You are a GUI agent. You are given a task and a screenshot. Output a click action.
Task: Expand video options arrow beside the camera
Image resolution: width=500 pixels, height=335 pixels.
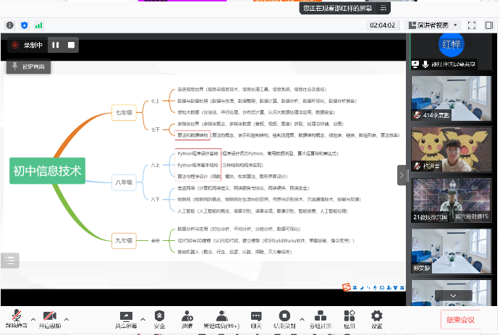tap(67, 318)
